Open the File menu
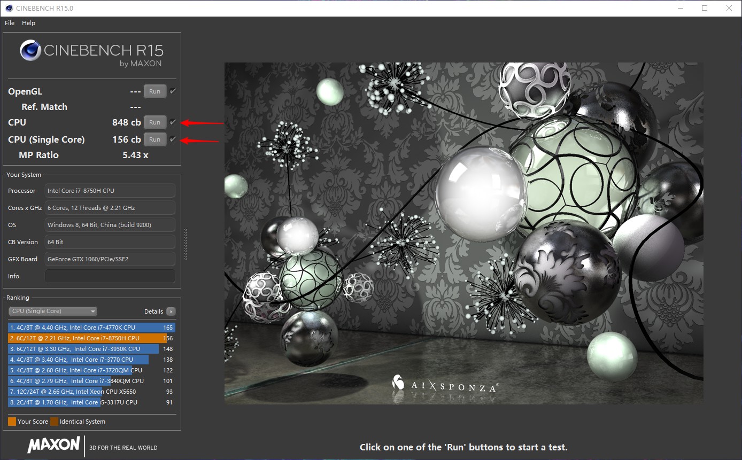Screen dimensions: 742x460 pyautogui.click(x=10, y=23)
